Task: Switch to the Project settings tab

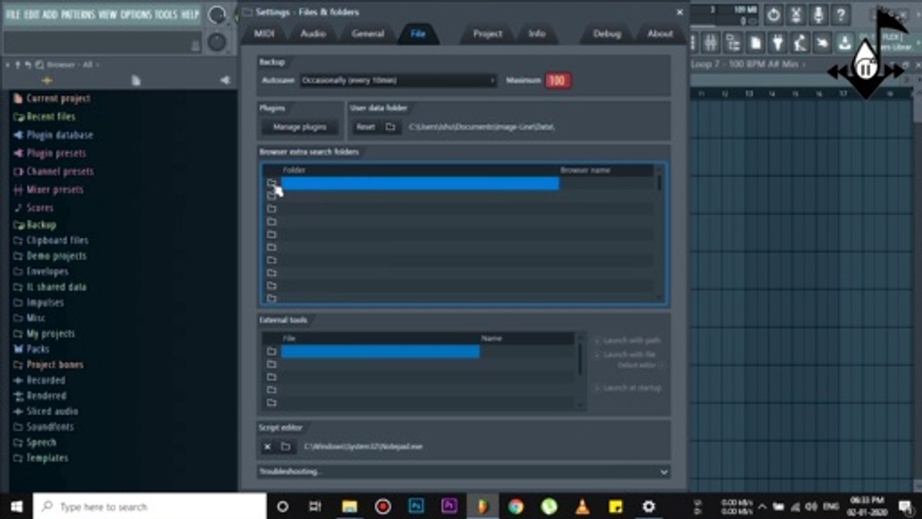Action: 487,33
